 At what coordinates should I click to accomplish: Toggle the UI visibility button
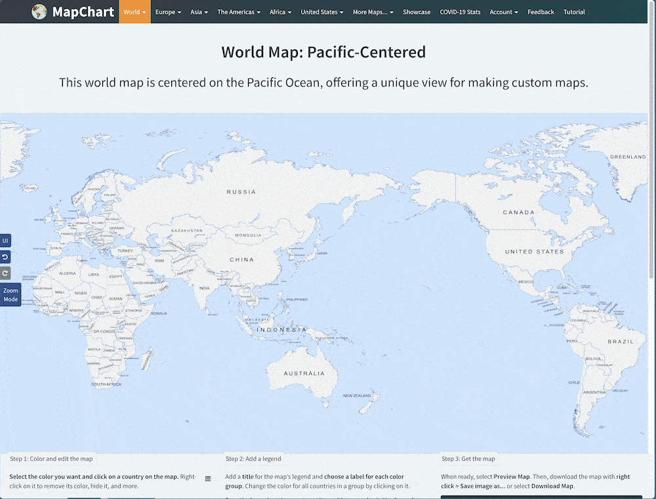click(x=5, y=240)
